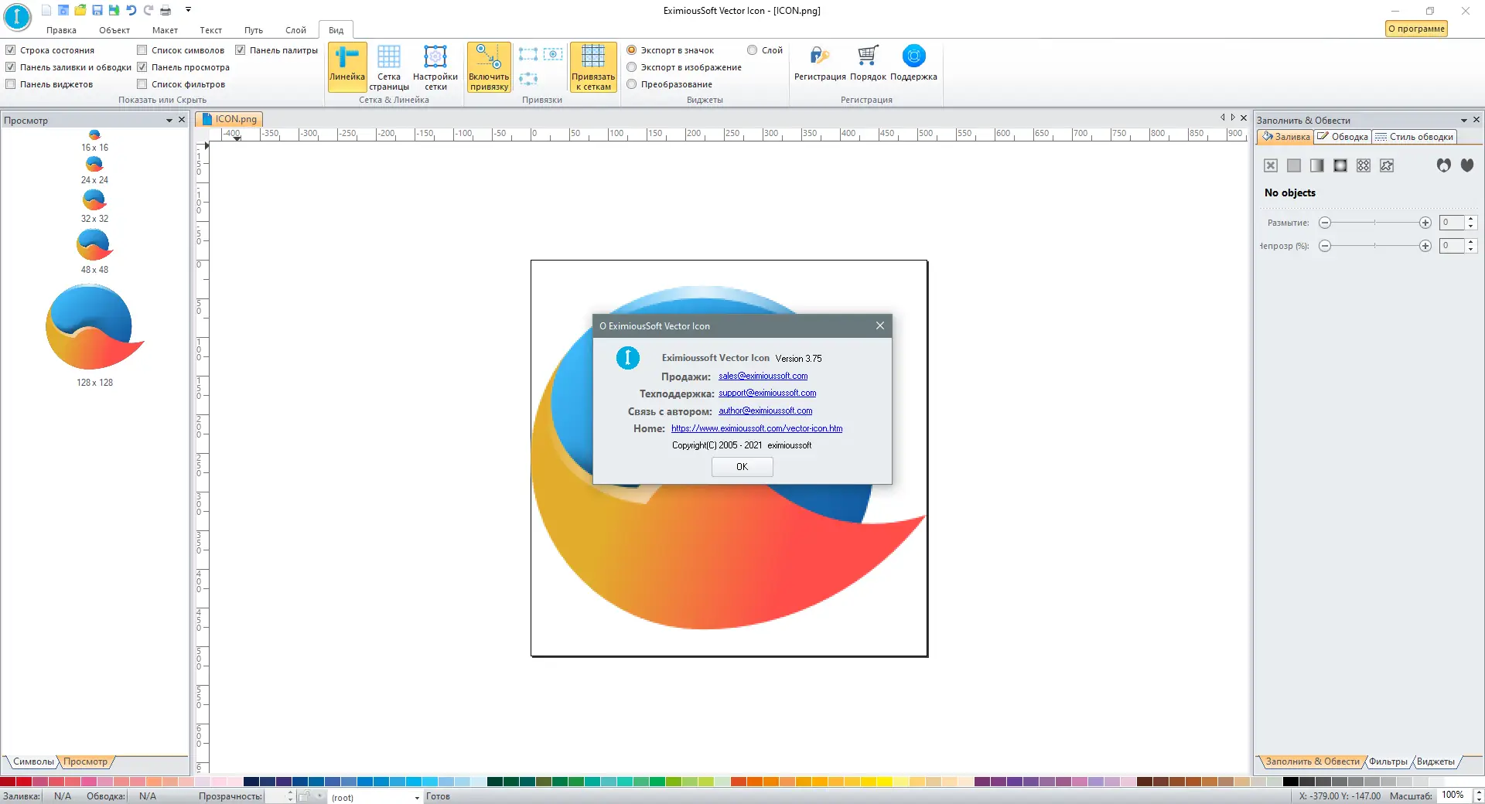The width and height of the screenshot is (1485, 804).
Task: Click the minus button of Размытие slider
Action: pyautogui.click(x=1325, y=223)
